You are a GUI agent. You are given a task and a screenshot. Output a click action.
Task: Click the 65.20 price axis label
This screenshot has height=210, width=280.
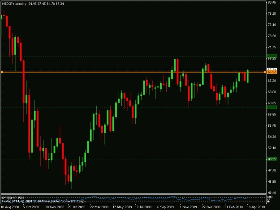click(272, 81)
